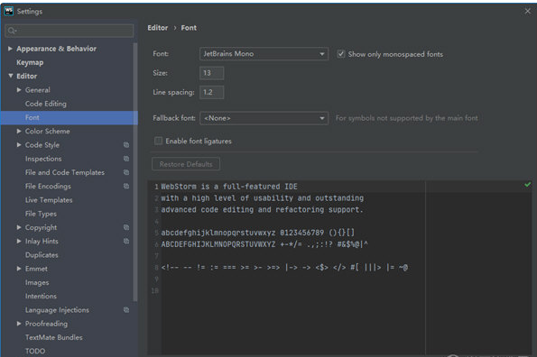Screen dimensions: 537x357
Task: Click the icon beside Language Injections
Action: [126, 310]
